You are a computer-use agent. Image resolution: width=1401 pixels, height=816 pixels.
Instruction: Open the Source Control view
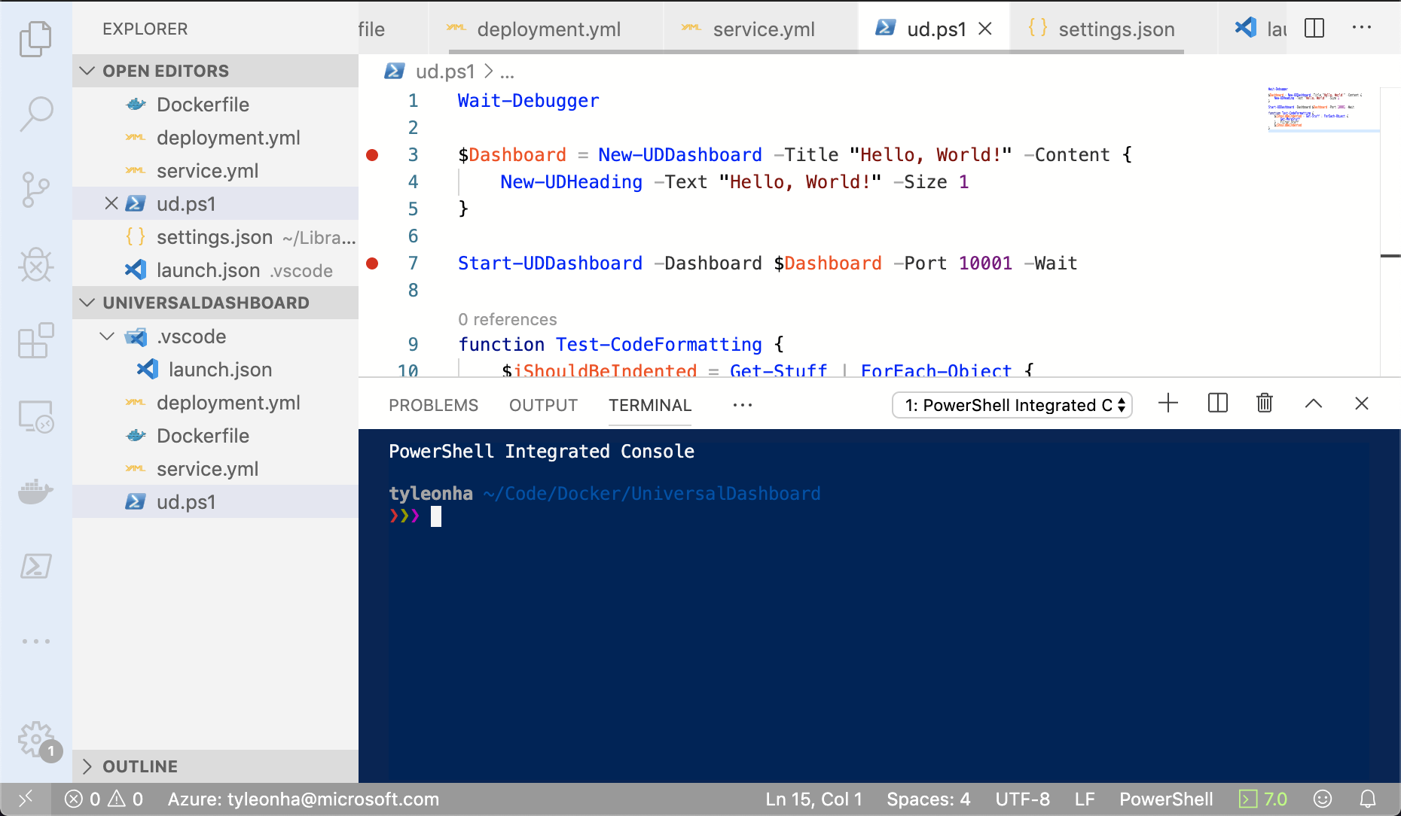(35, 189)
